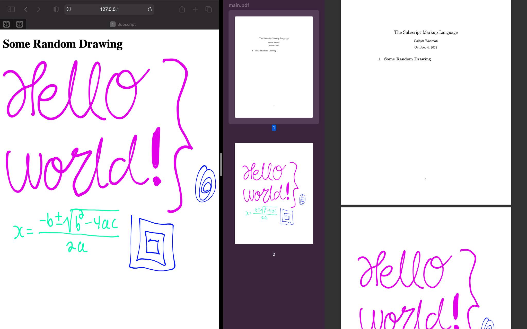This screenshot has height=329, width=527.
Task: Show tab overview icon
Action: pyautogui.click(x=209, y=9)
